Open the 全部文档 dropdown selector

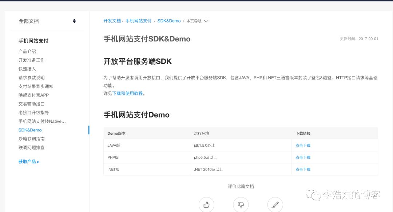pyautogui.click(x=47, y=21)
